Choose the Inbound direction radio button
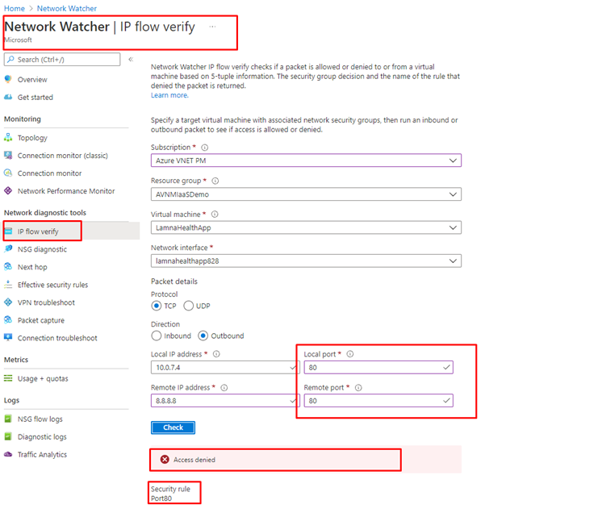 coord(157,336)
